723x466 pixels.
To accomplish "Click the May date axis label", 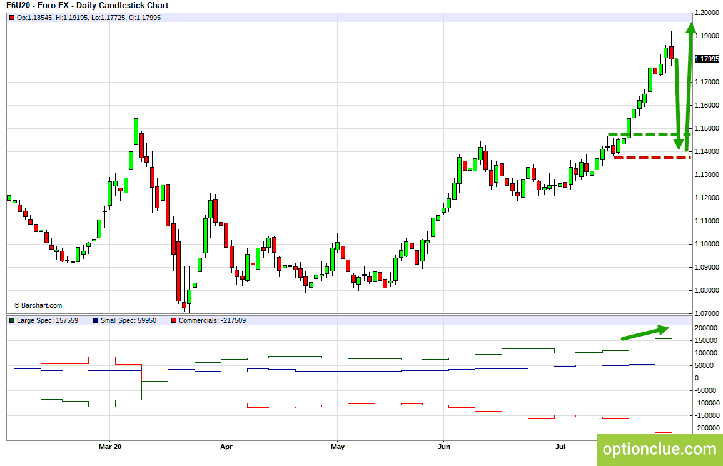I will click(x=338, y=447).
